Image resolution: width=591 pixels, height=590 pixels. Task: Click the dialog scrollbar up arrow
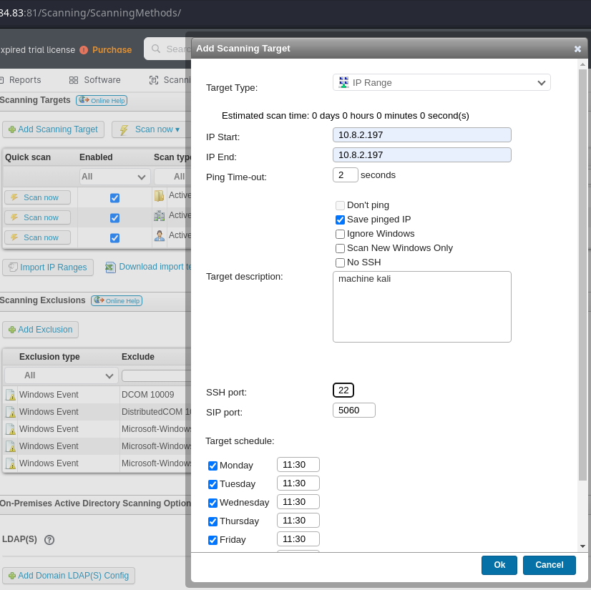pos(582,64)
